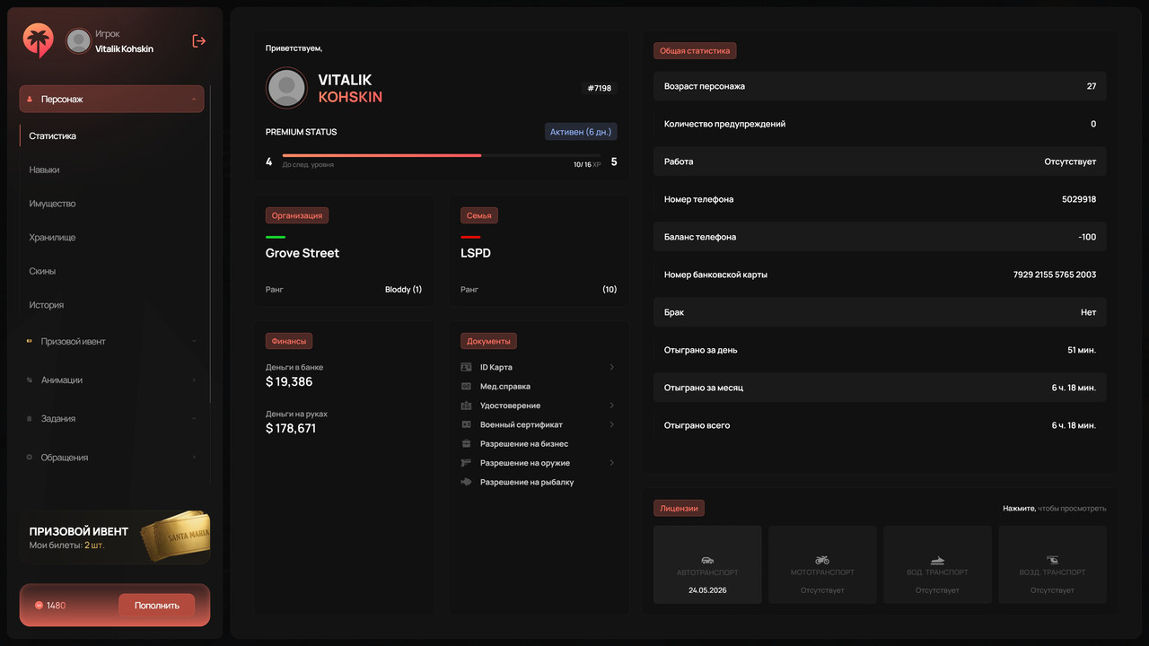Open Военный сертификат arrow chevron
This screenshot has height=646, width=1149.
tap(611, 424)
